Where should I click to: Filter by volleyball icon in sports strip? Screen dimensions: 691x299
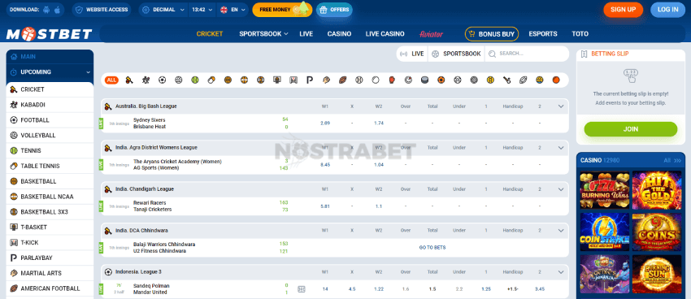click(179, 80)
